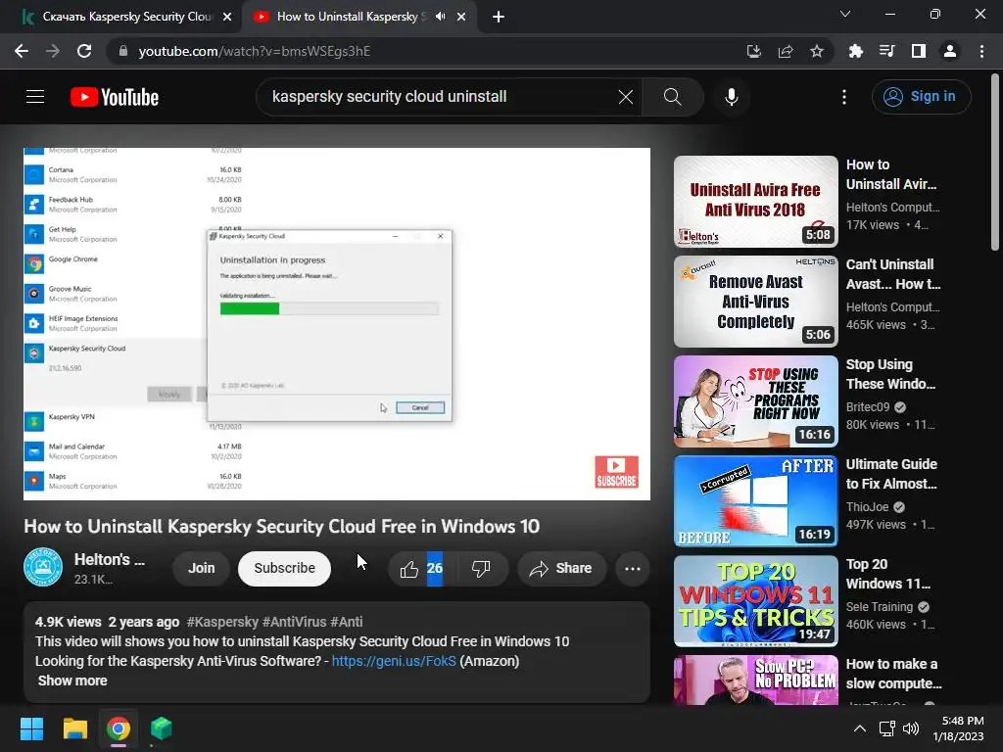Bookmark this page with star
The height and width of the screenshot is (752, 1003).
[817, 51]
